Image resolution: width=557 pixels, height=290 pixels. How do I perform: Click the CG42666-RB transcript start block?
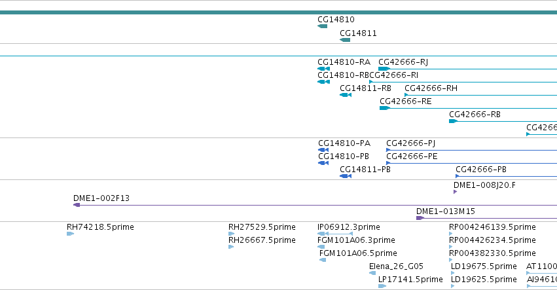[x=454, y=121]
